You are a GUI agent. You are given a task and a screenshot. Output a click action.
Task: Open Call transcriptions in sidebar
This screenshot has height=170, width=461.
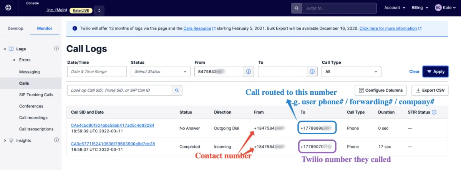pyautogui.click(x=36, y=129)
